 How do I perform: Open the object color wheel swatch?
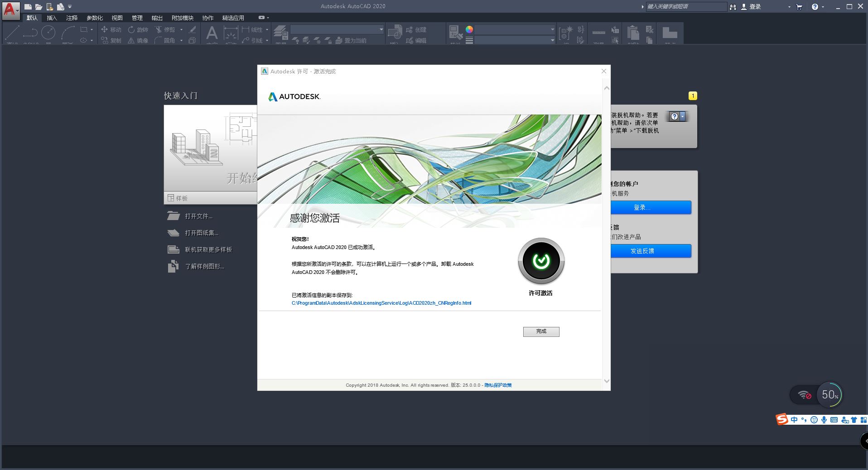(469, 29)
